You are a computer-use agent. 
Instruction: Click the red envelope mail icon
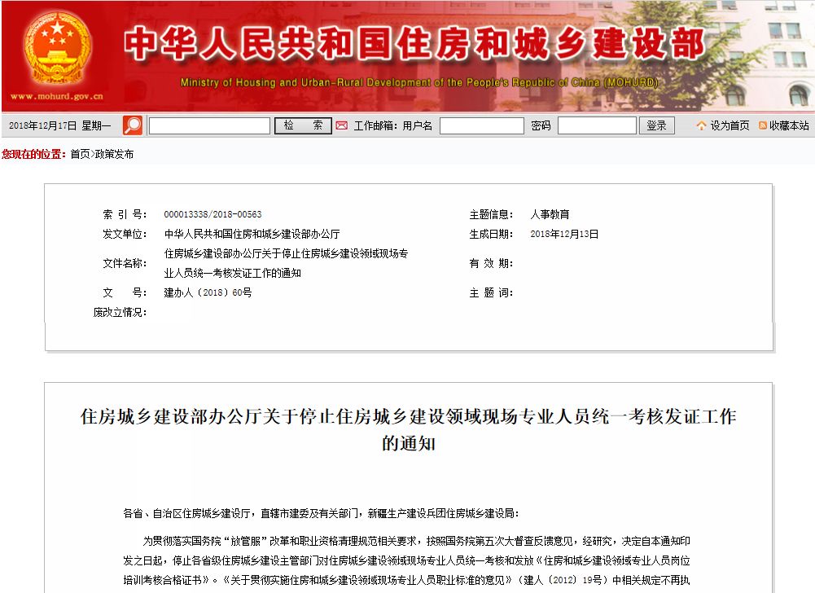click(341, 126)
